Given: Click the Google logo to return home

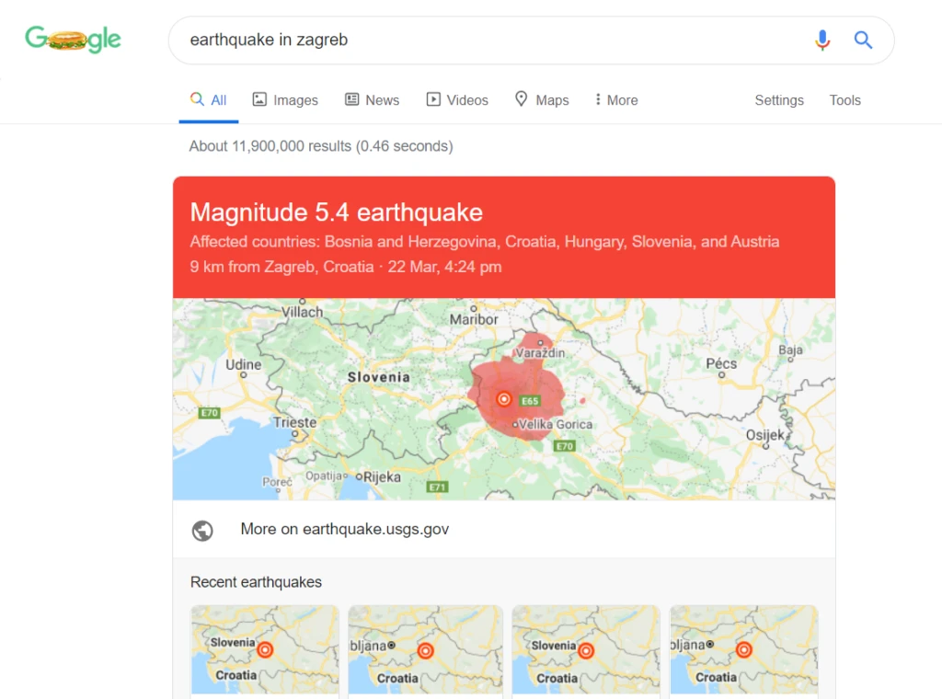Looking at the screenshot, I should (73, 39).
